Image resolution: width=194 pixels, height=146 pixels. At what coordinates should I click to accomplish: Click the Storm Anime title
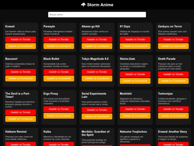pos(100,5)
